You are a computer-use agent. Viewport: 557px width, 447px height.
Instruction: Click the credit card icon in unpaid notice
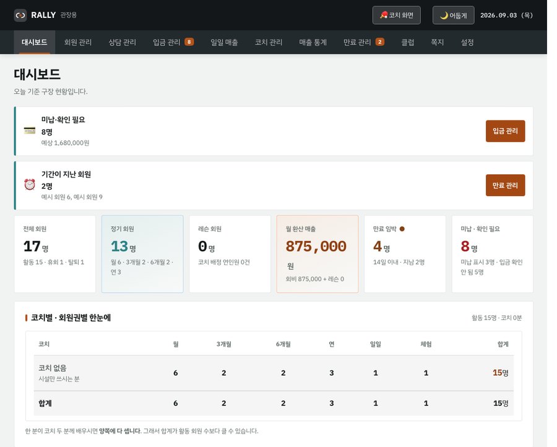(30, 130)
